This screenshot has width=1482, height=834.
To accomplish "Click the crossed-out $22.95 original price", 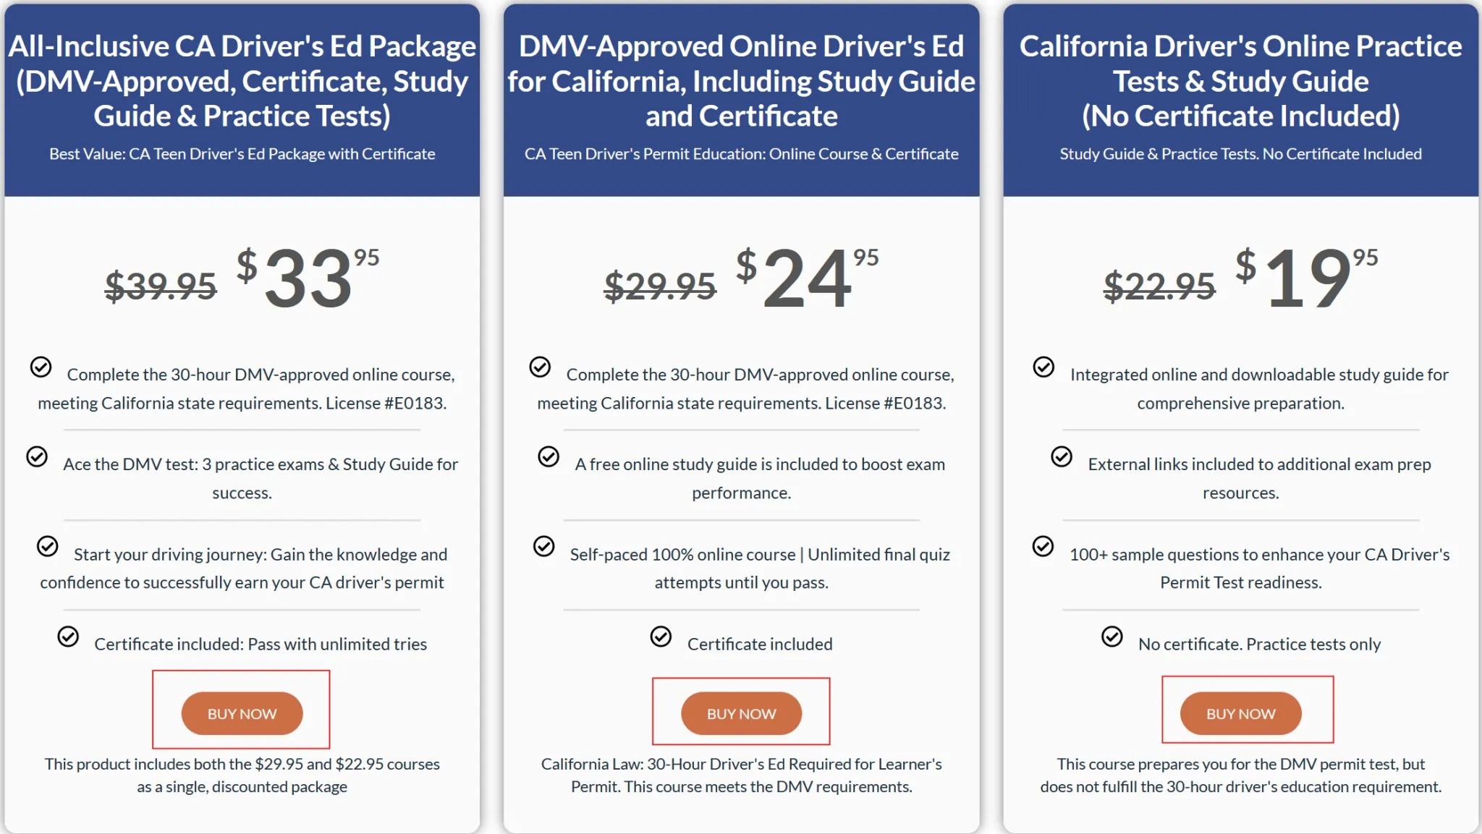I will (x=1159, y=286).
